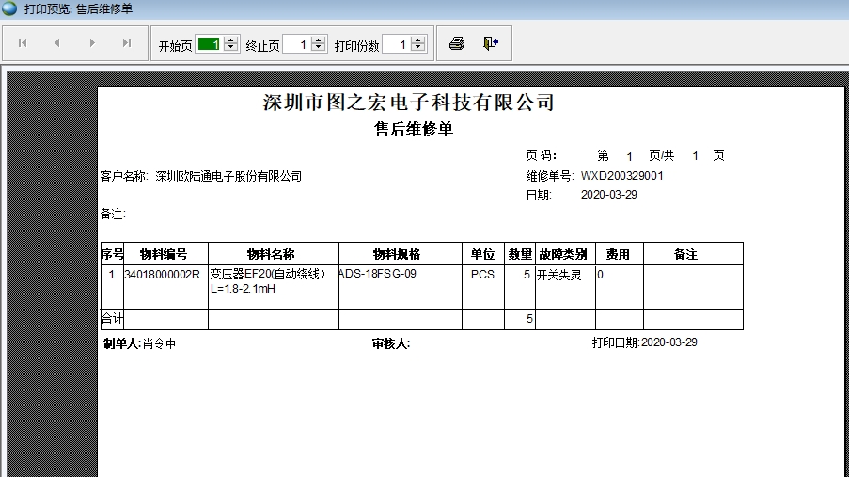Click the 售后维修单 report title
The height and width of the screenshot is (477, 849).
coord(414,130)
